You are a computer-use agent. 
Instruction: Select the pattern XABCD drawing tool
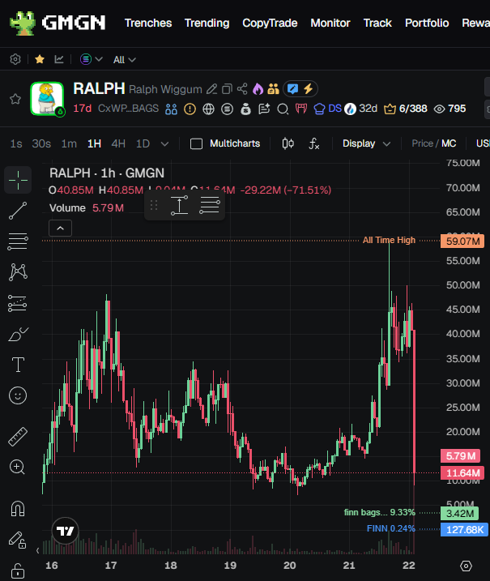point(18,272)
